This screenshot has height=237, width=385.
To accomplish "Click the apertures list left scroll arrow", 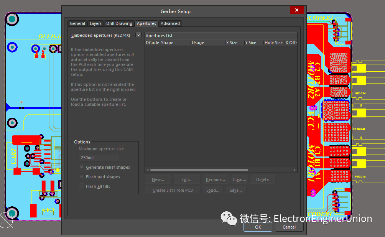I will coord(147,170).
